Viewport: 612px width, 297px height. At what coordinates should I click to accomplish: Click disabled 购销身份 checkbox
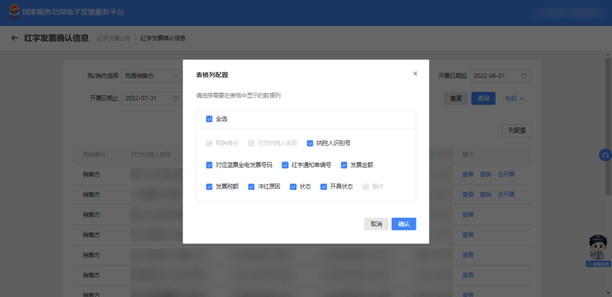click(x=209, y=143)
